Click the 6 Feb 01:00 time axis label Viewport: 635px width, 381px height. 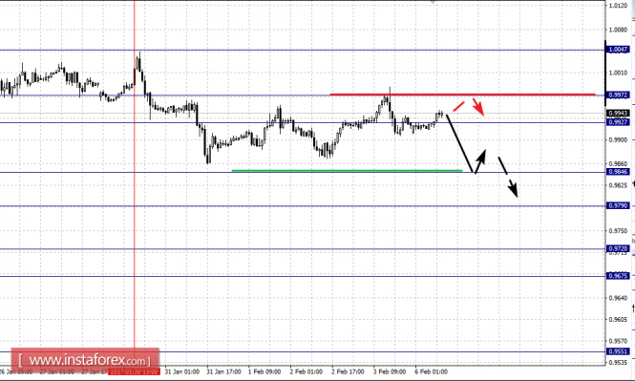[x=432, y=371]
